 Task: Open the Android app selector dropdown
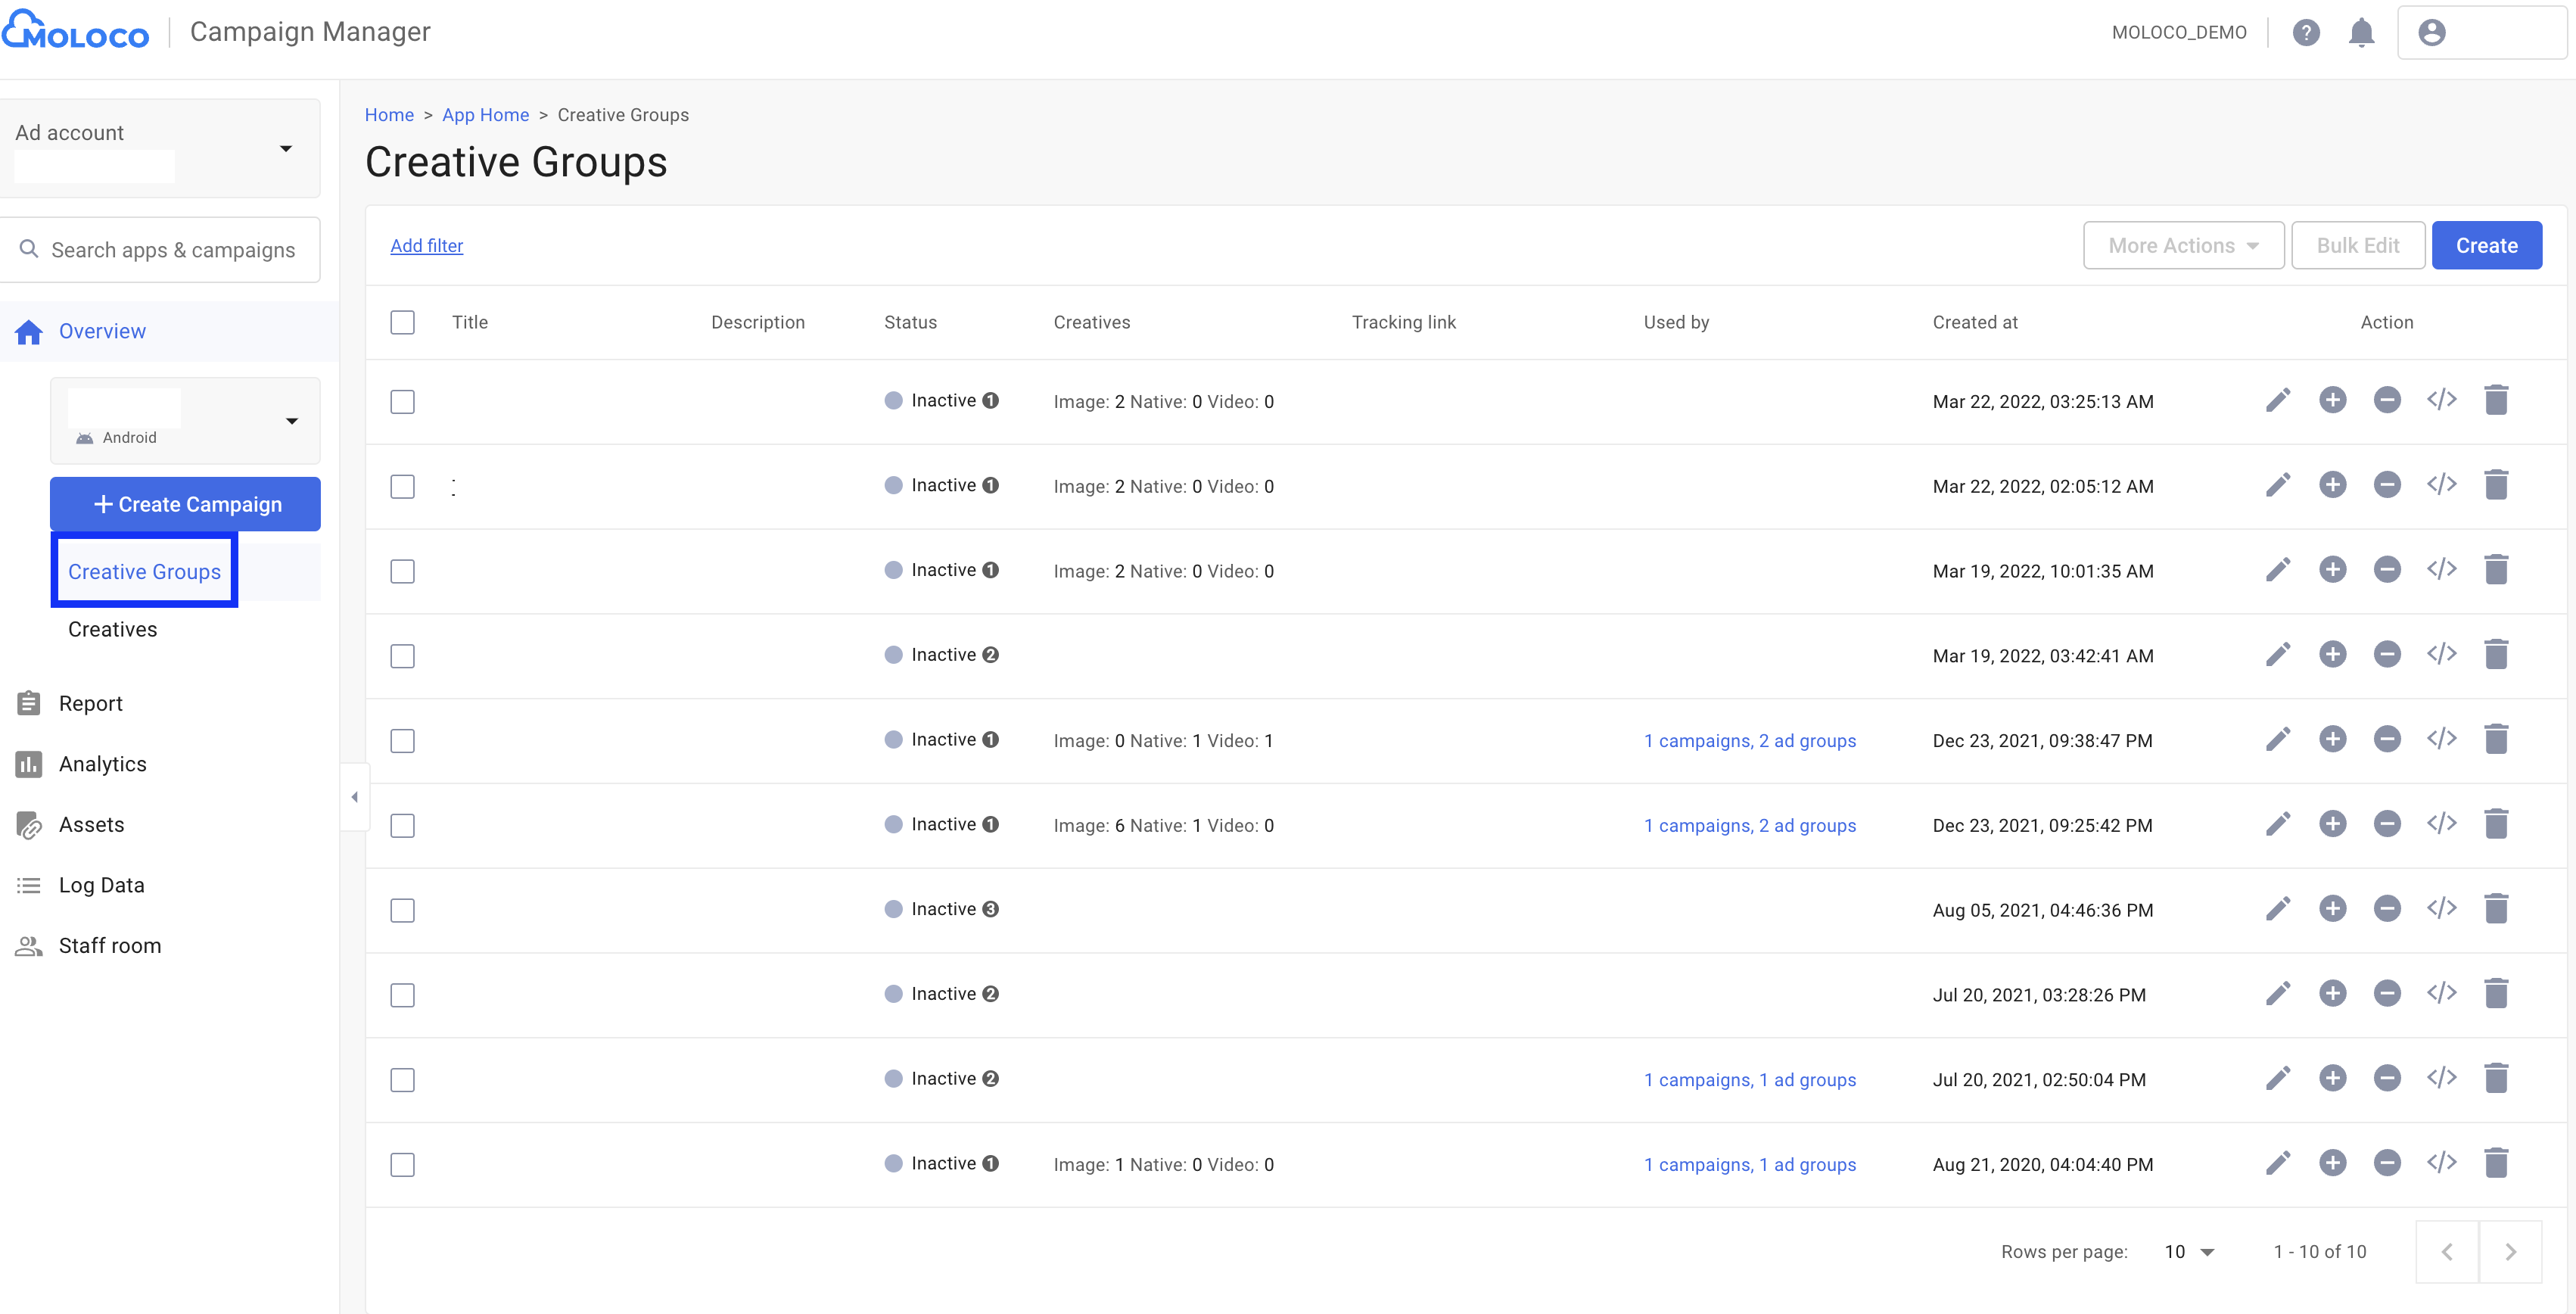tap(291, 421)
